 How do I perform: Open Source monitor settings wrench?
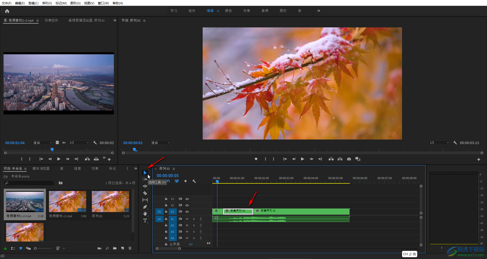point(95,143)
